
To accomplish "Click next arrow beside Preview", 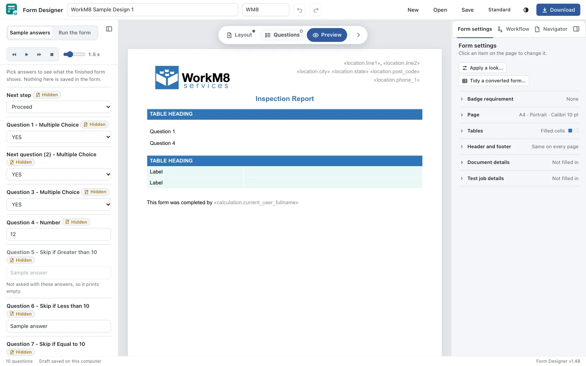I will [x=359, y=35].
